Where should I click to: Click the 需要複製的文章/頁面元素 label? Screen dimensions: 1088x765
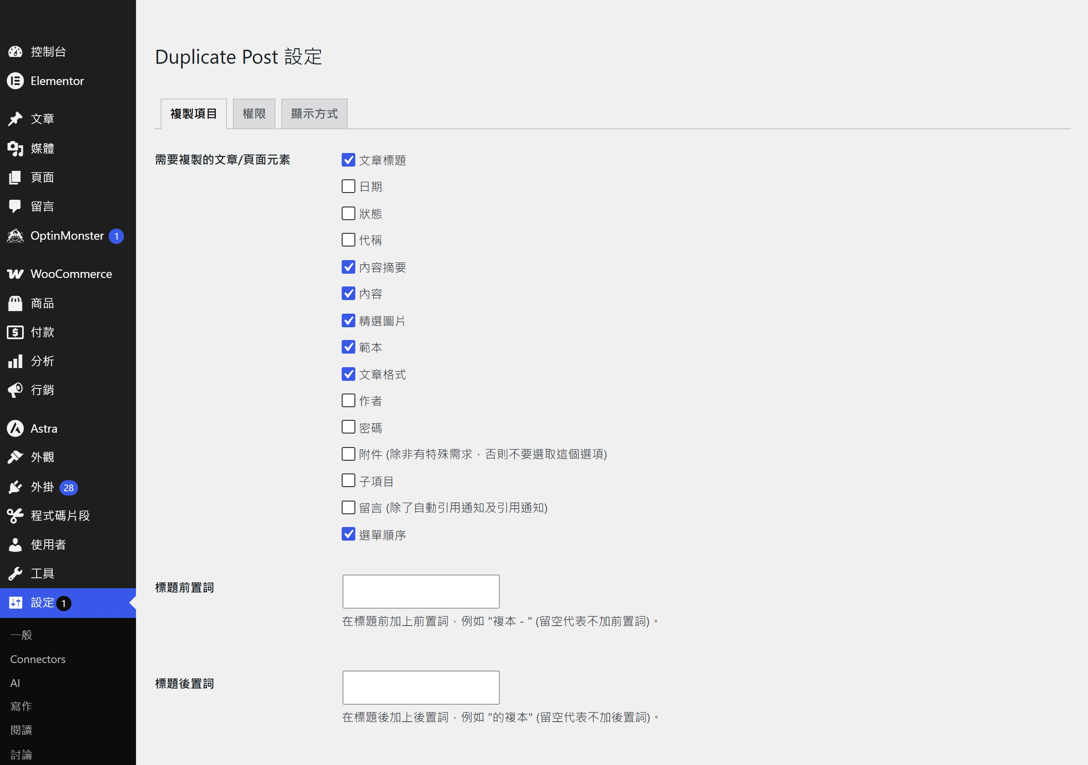coord(222,160)
